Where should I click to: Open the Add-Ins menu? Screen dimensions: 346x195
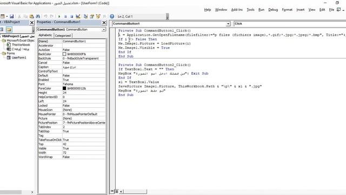coord(237,10)
